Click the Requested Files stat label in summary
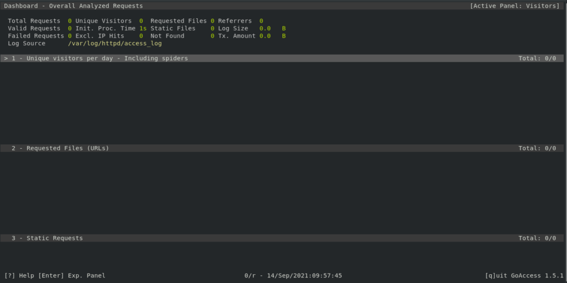 point(179,21)
